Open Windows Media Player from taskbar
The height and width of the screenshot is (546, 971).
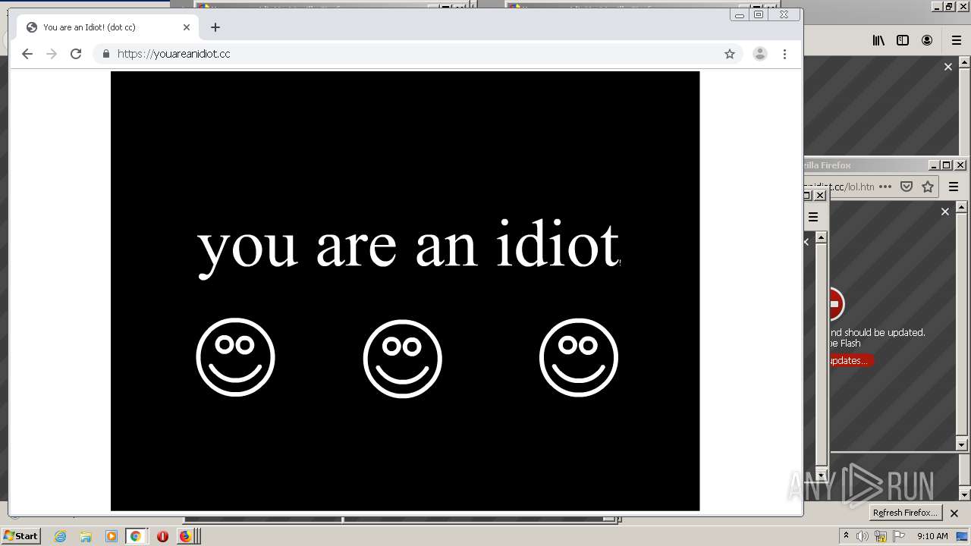tap(111, 536)
